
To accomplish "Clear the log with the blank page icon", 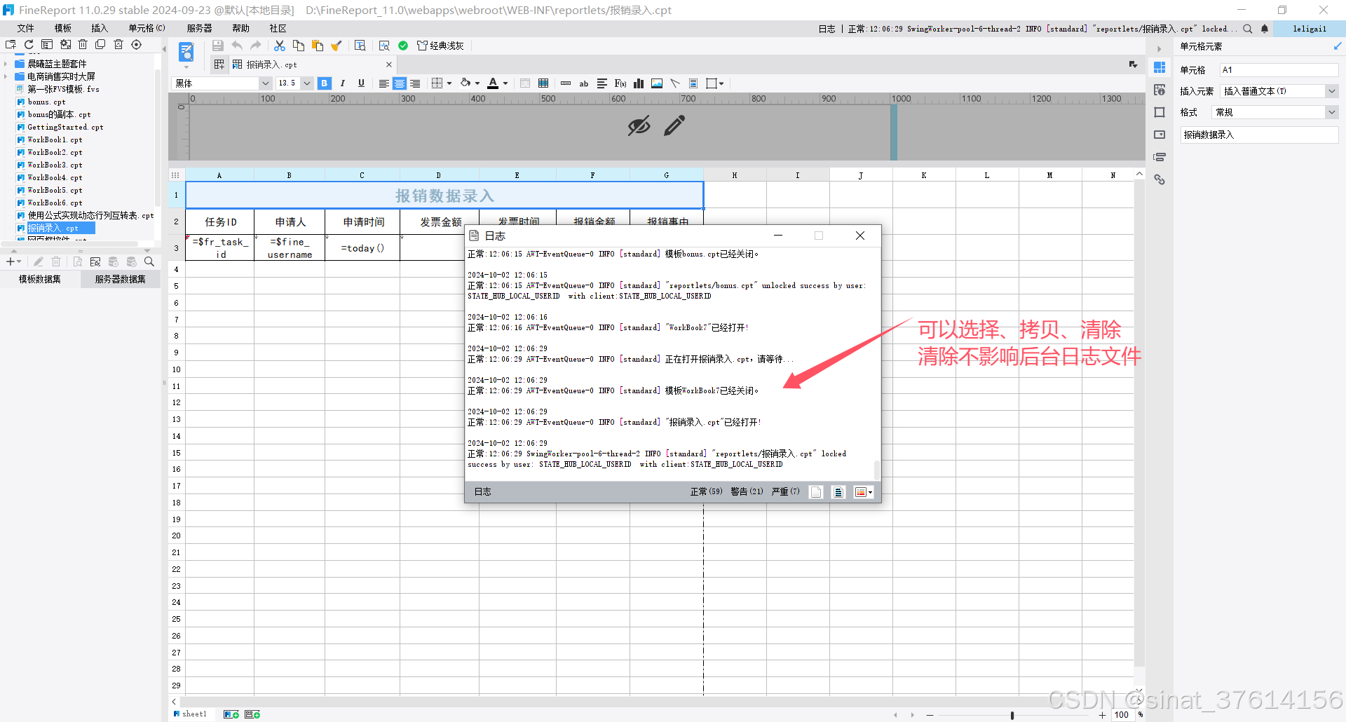I will click(816, 492).
